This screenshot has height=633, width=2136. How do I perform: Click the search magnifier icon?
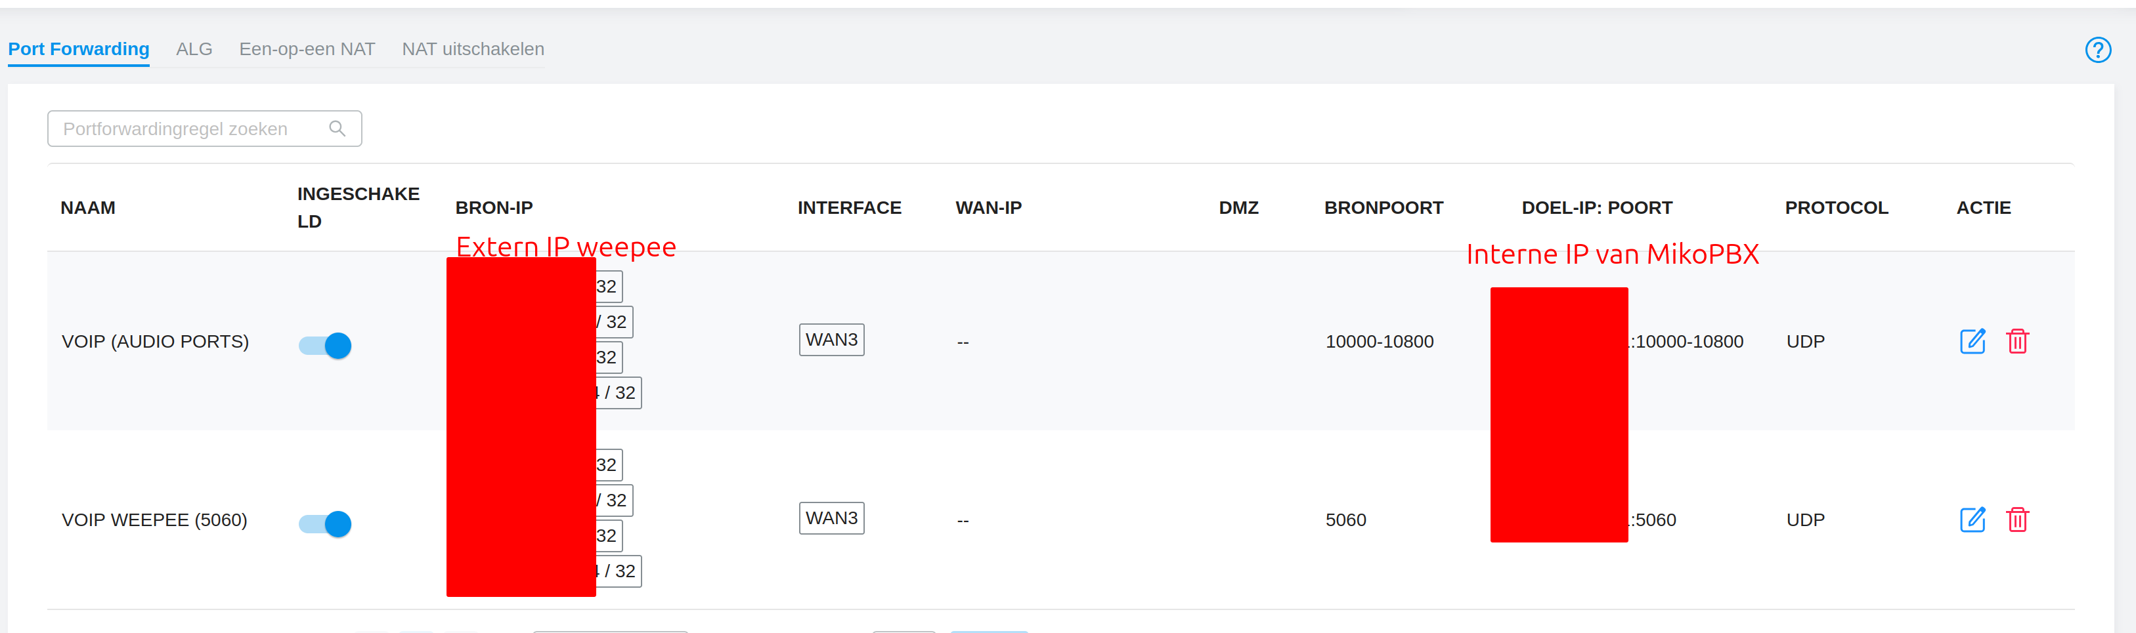click(x=337, y=129)
